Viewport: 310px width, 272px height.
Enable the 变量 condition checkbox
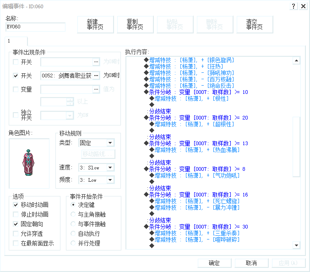16,89
